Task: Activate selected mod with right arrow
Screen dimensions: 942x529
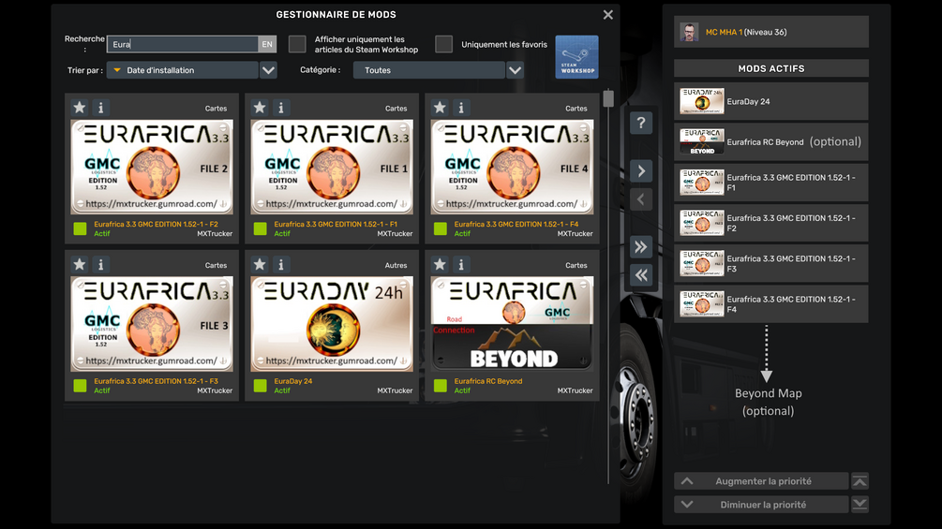Action: [x=641, y=171]
